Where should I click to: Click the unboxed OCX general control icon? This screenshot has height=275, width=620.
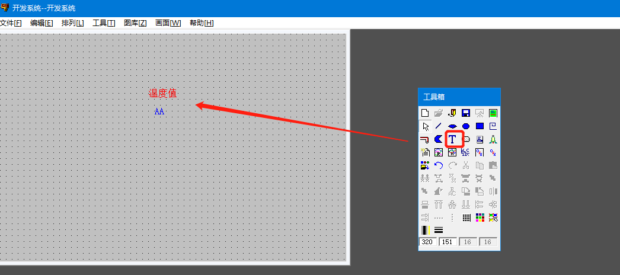click(493, 152)
